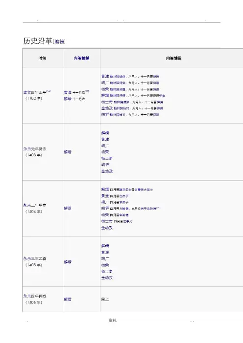Open the 永乐三年乙酉 year link
243x343 pixels.
click(x=35, y=258)
